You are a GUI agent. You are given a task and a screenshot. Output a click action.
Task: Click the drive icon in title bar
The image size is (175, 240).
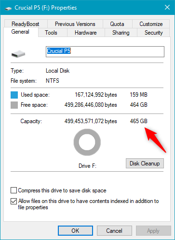coord(8,8)
